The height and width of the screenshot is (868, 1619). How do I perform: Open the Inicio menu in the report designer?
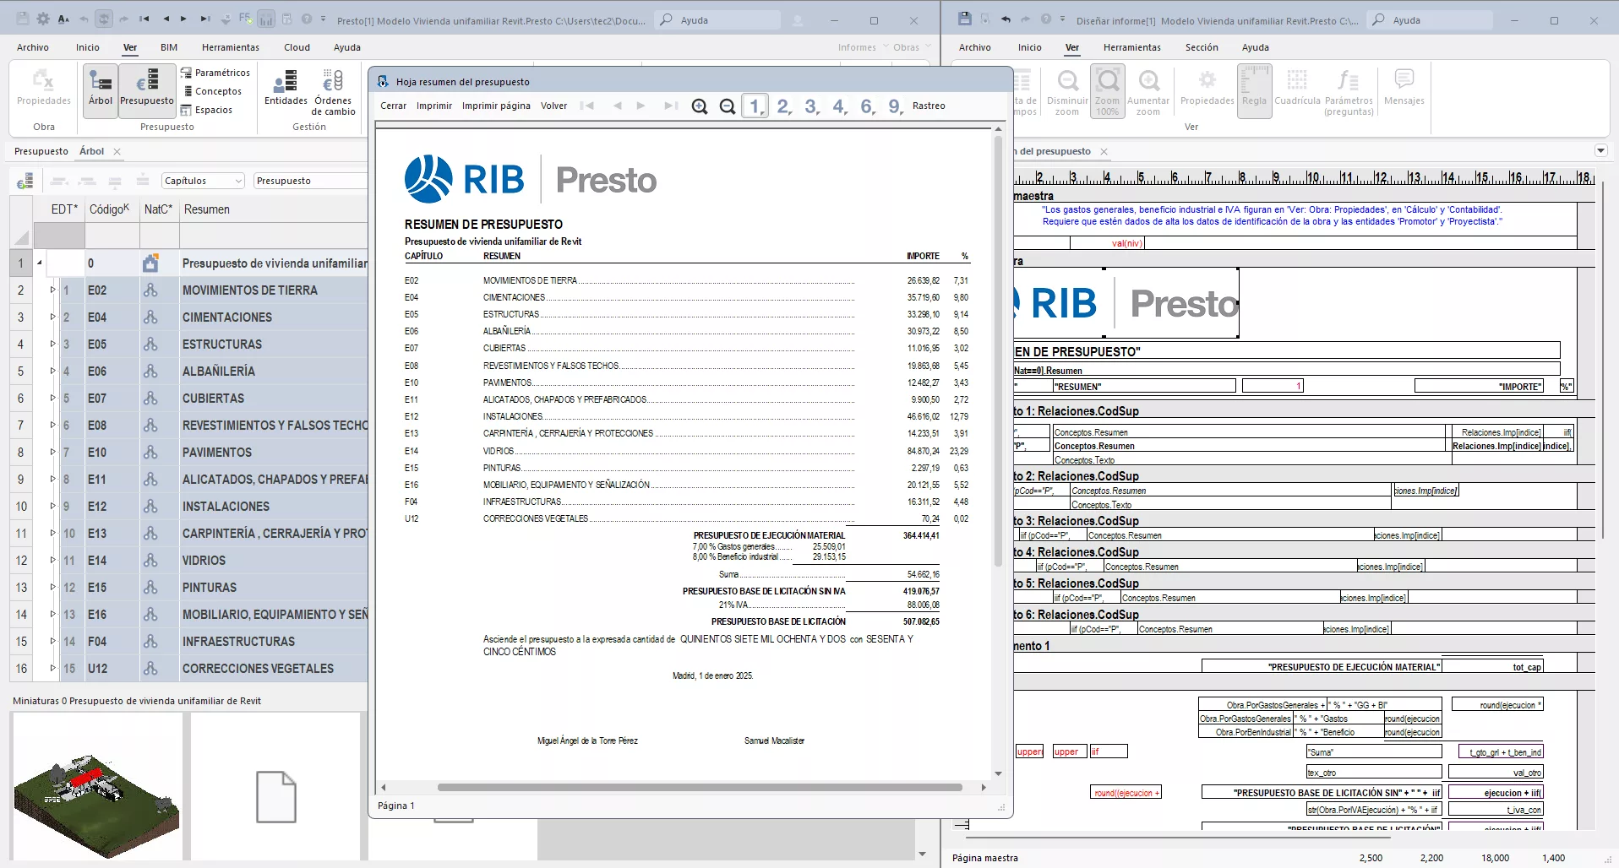1029,47
